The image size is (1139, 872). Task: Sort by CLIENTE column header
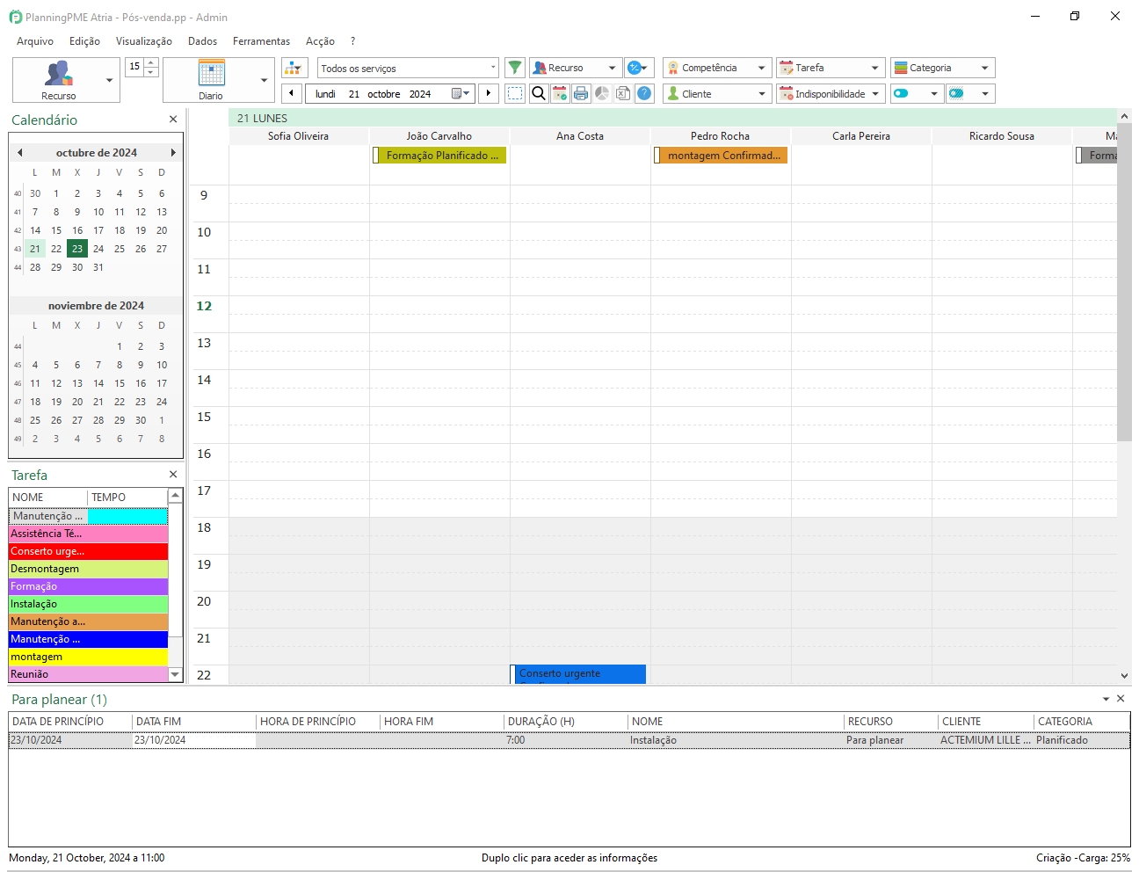pos(985,722)
